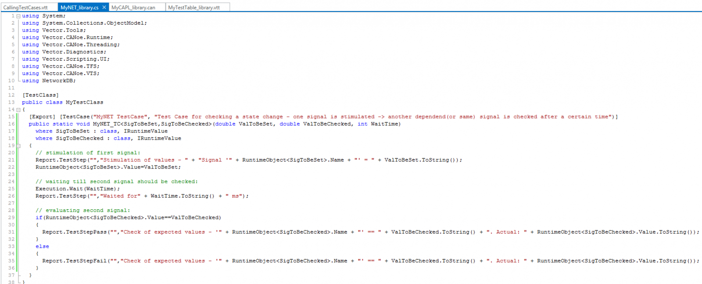The width and height of the screenshot is (702, 284).
Task: Click line number 12 in the gutter
Action: coord(11,95)
